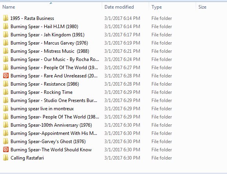Select Burning Spear-Appointment With His M... name

tap(54, 133)
